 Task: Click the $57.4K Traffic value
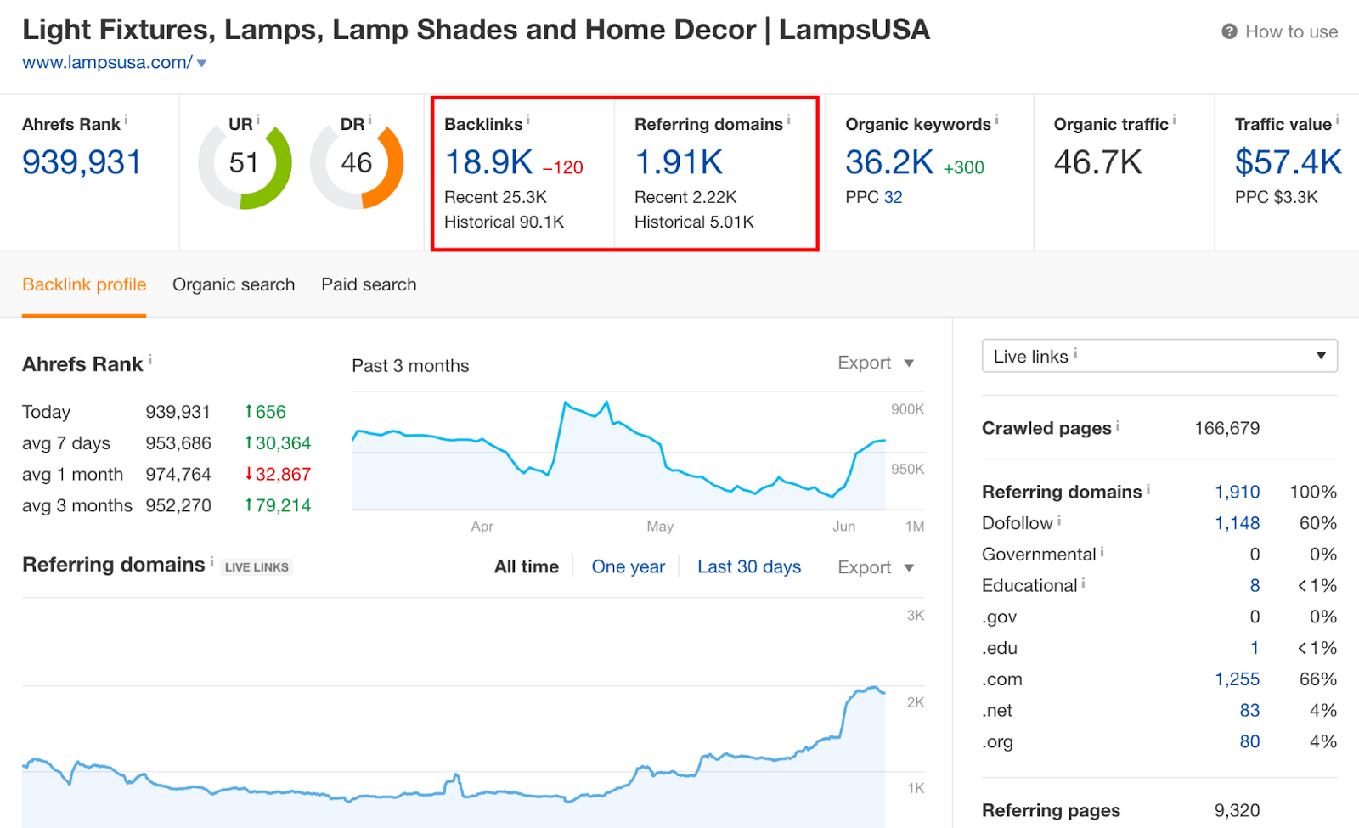[x=1288, y=162]
